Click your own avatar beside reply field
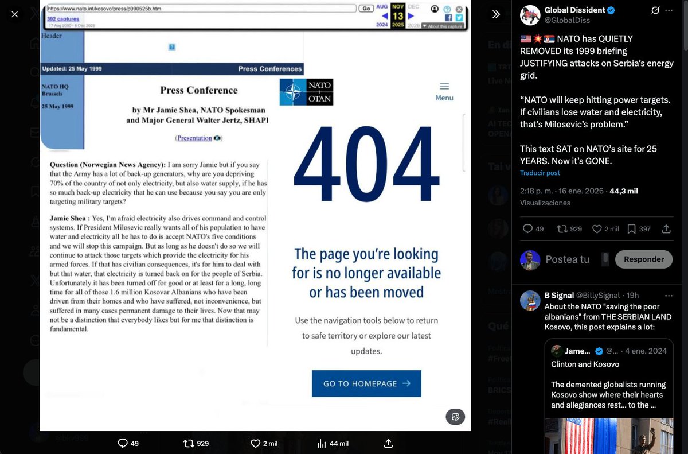The height and width of the screenshot is (454, 688). point(530,260)
